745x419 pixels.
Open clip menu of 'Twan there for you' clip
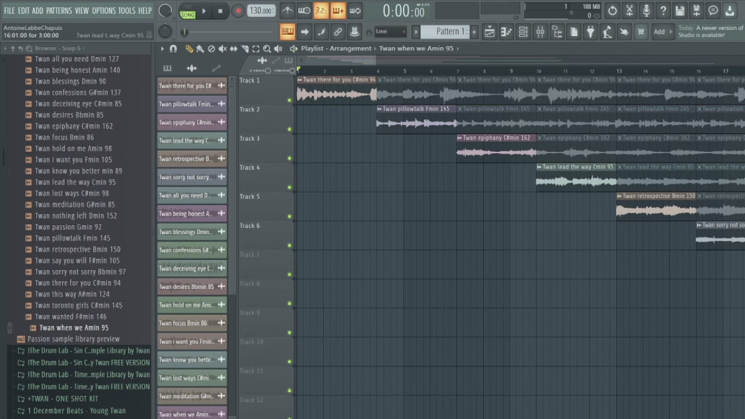tap(300, 80)
